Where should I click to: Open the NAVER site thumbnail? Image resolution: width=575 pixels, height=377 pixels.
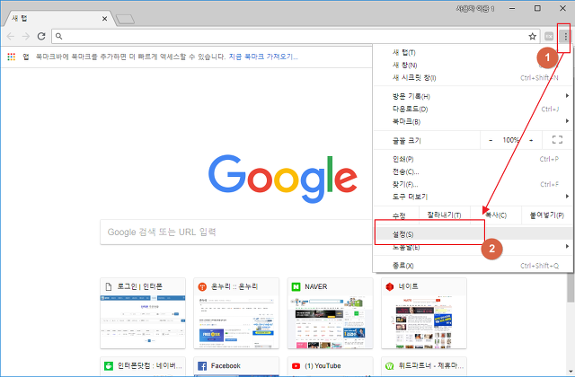coord(330,313)
